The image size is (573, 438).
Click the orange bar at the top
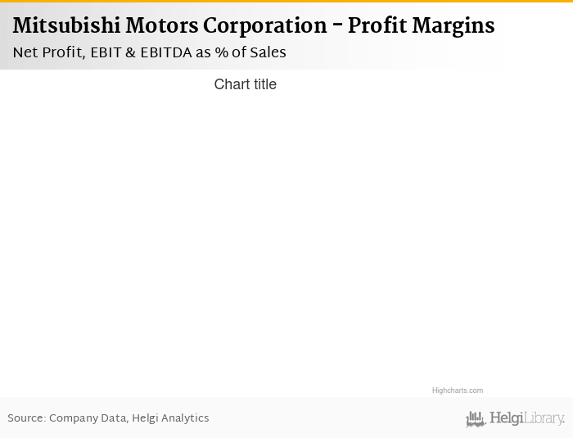(x=286, y=2)
